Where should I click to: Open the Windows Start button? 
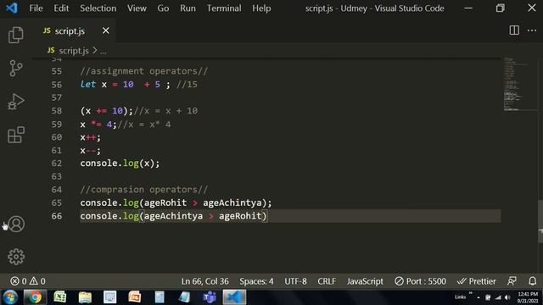coord(10,297)
